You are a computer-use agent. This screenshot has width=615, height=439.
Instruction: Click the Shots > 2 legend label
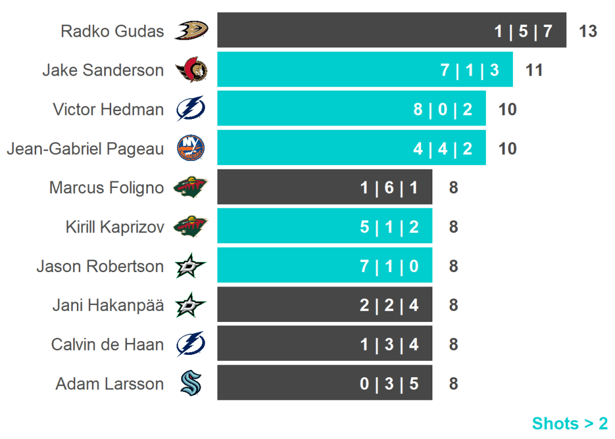[569, 423]
